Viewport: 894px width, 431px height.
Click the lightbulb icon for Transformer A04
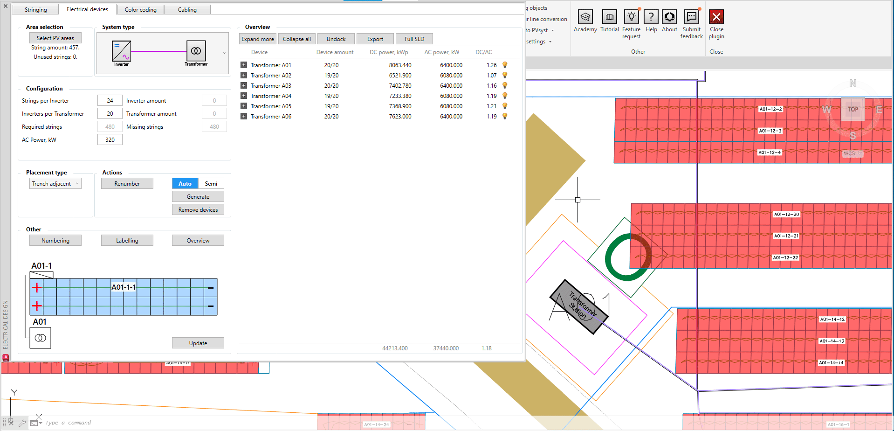click(504, 96)
